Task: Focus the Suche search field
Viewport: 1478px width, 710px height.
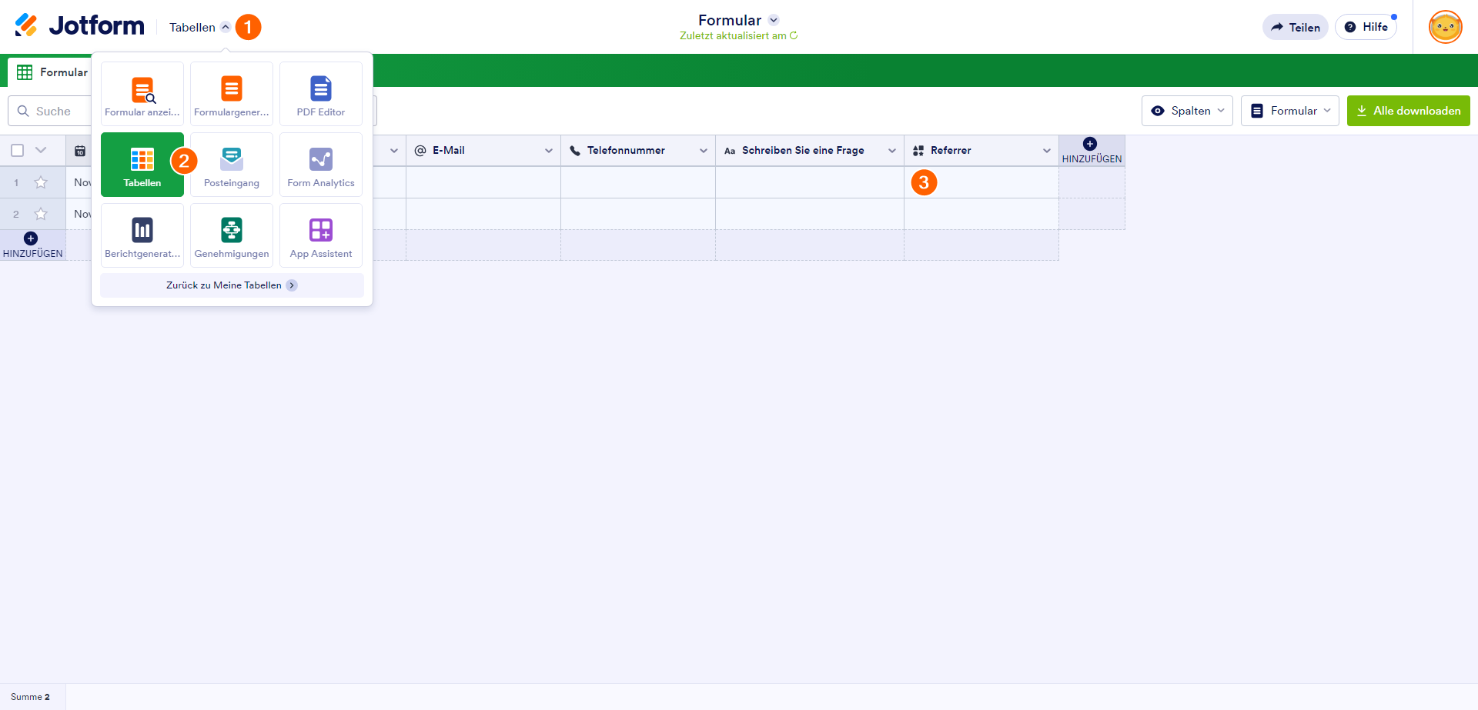Action: (x=51, y=111)
